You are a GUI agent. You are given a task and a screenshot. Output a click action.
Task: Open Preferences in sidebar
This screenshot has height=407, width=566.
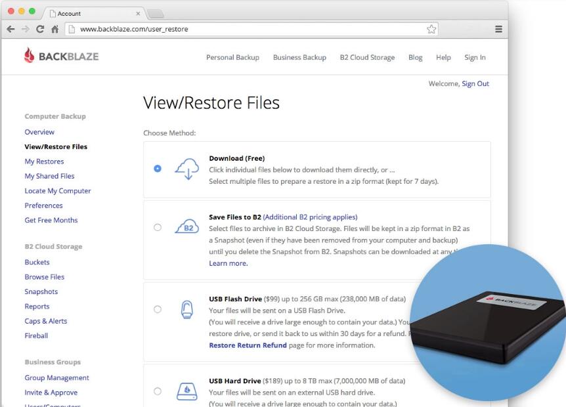click(x=44, y=205)
